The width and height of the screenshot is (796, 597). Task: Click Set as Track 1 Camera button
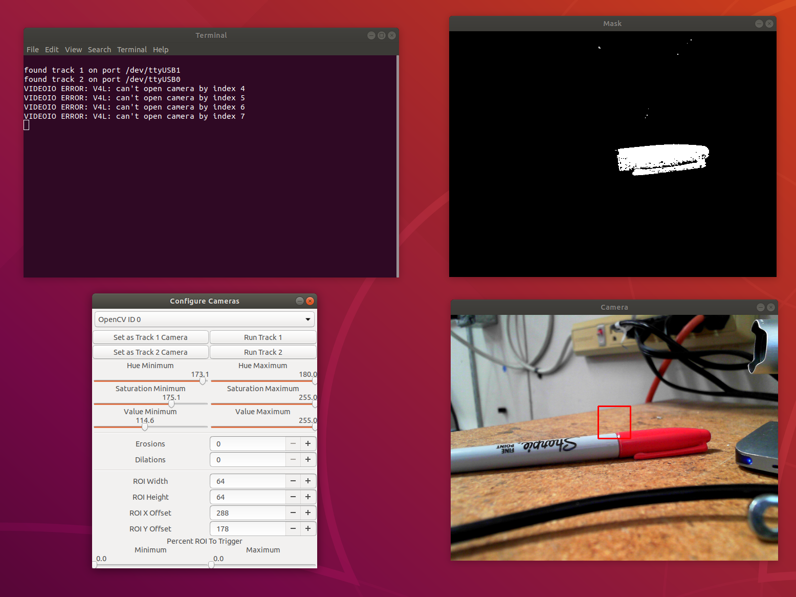pyautogui.click(x=150, y=337)
